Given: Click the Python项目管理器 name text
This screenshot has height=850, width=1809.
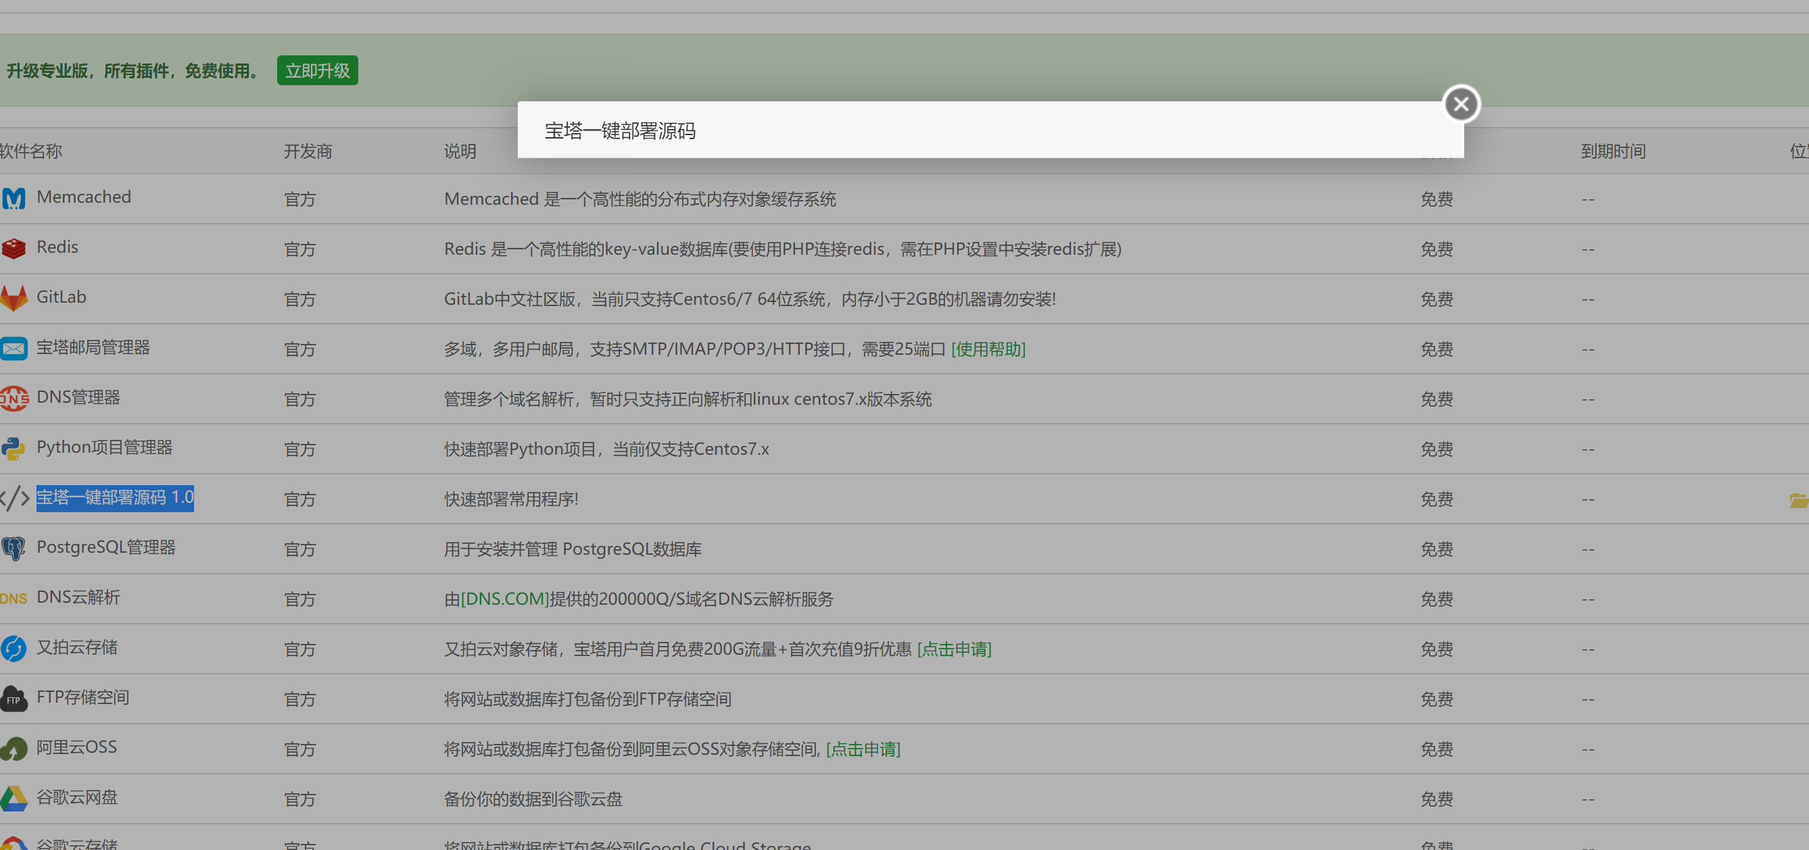Looking at the screenshot, I should [104, 447].
